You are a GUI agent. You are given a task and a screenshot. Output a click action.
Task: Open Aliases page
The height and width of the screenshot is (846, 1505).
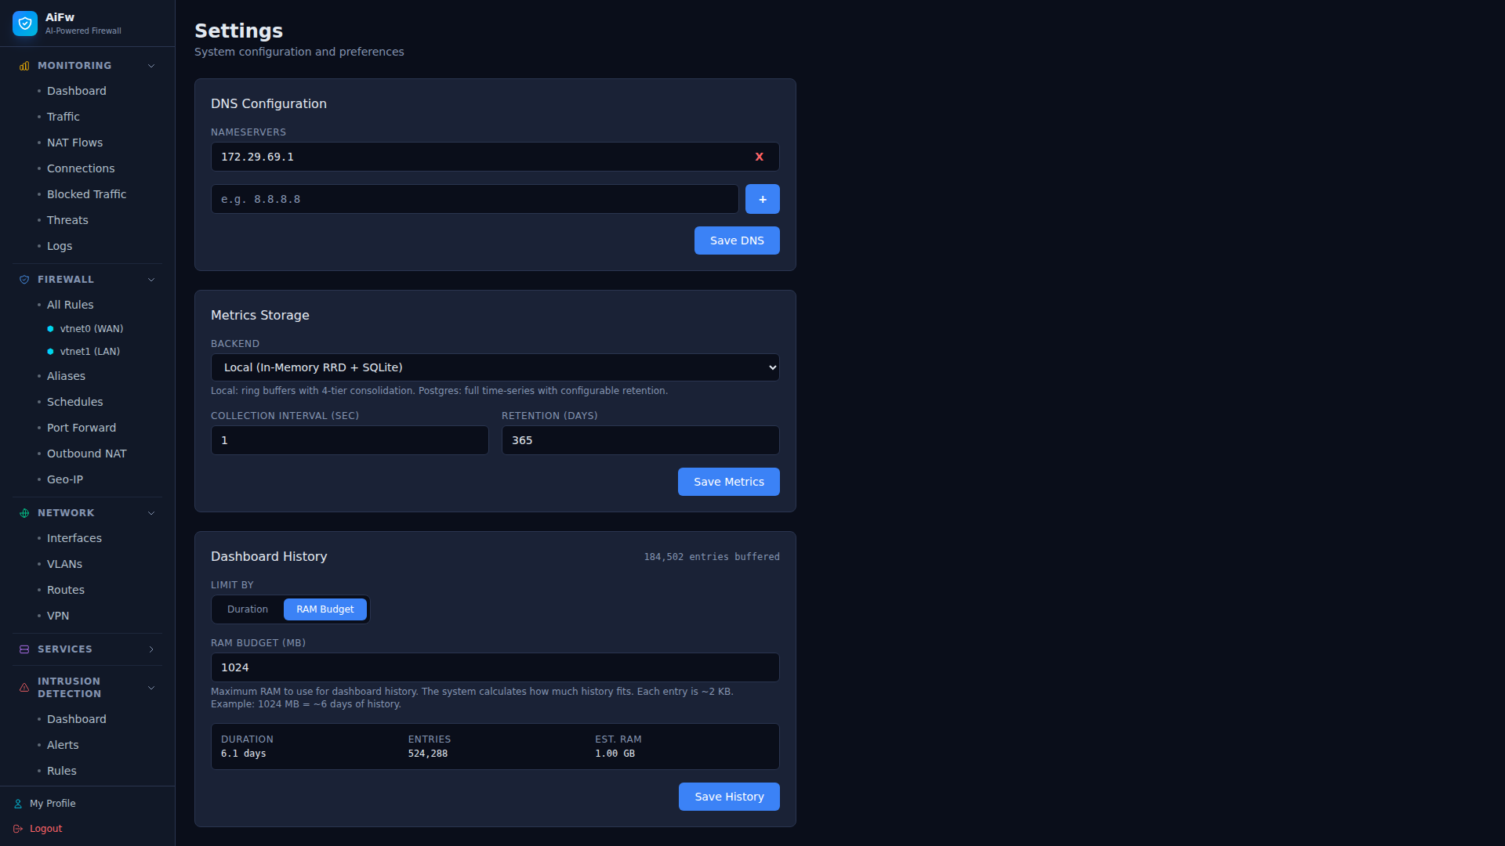[67, 376]
